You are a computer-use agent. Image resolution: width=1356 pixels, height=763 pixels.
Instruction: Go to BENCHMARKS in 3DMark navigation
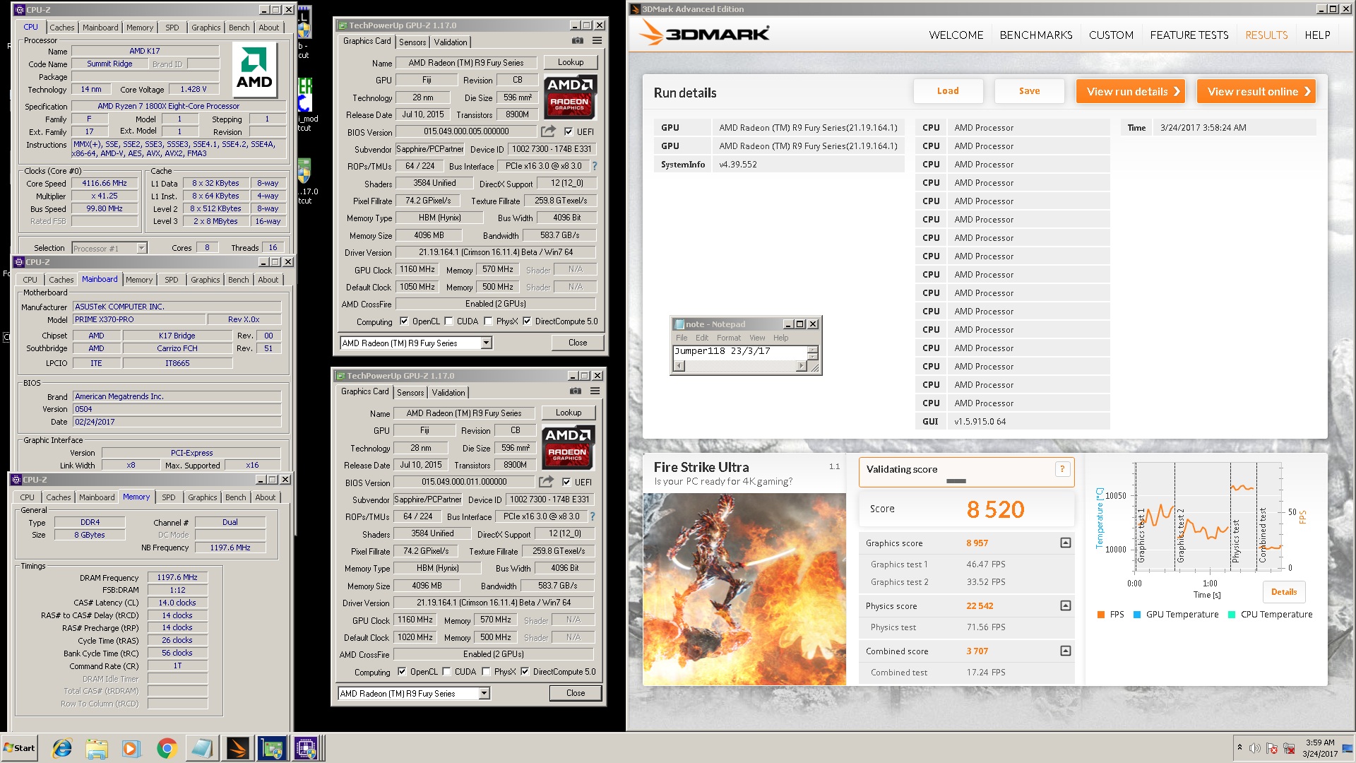coord(1036,35)
